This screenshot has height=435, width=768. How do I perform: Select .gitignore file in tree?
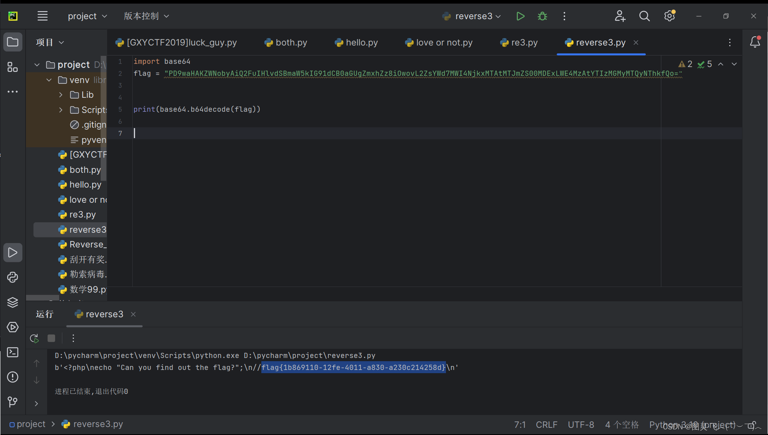[88, 125]
